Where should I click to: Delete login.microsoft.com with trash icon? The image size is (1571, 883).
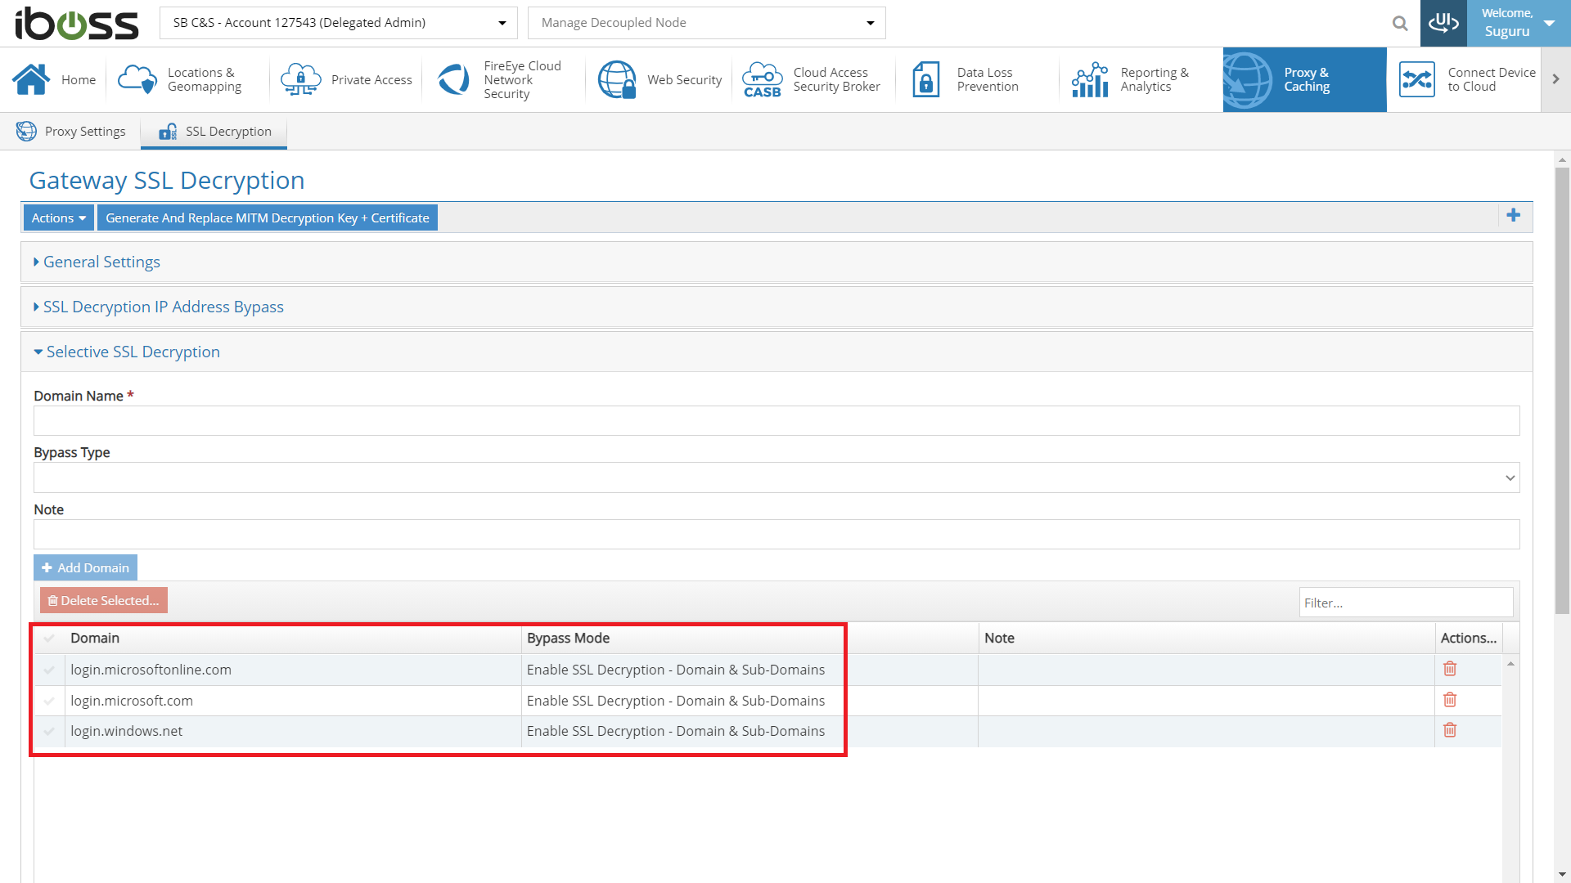(x=1450, y=700)
